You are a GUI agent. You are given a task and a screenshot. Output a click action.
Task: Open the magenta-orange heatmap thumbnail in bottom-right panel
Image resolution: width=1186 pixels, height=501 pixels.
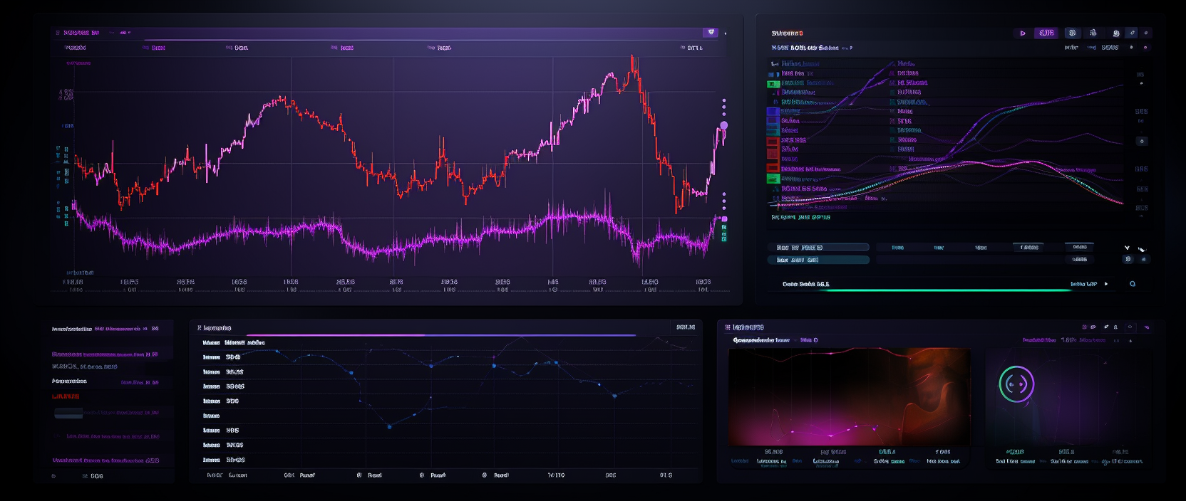click(849, 396)
